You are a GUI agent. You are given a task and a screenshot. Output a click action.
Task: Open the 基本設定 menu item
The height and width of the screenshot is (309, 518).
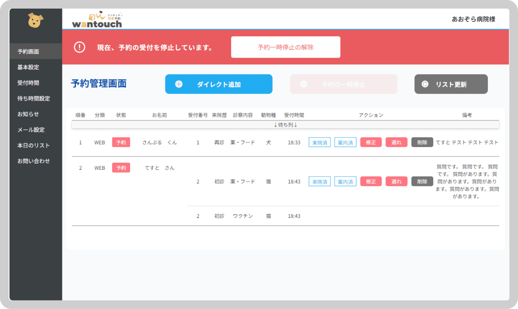28,67
